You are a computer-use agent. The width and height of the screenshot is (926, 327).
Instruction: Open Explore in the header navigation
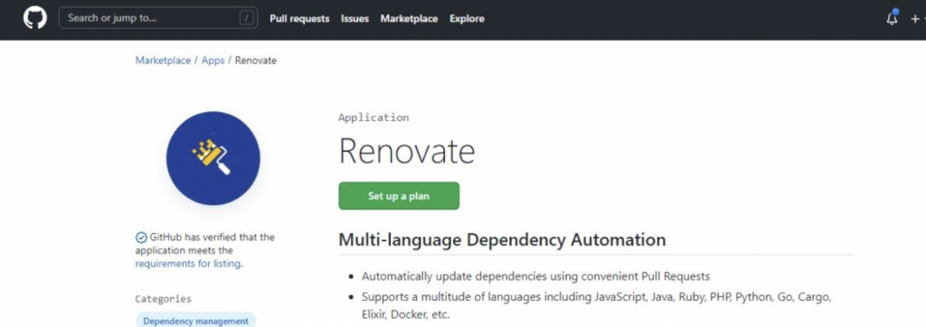click(x=468, y=18)
